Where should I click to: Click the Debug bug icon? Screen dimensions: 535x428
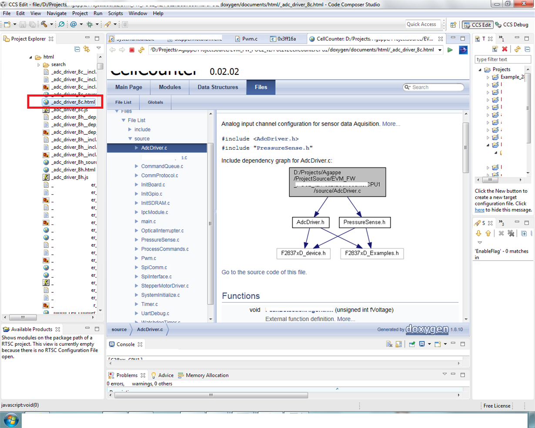coord(90,24)
